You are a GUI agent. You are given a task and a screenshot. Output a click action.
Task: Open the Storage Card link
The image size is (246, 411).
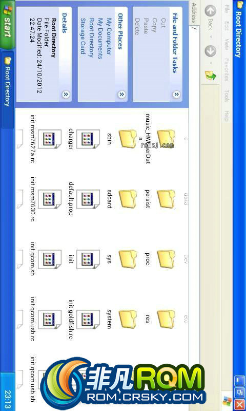83,36
